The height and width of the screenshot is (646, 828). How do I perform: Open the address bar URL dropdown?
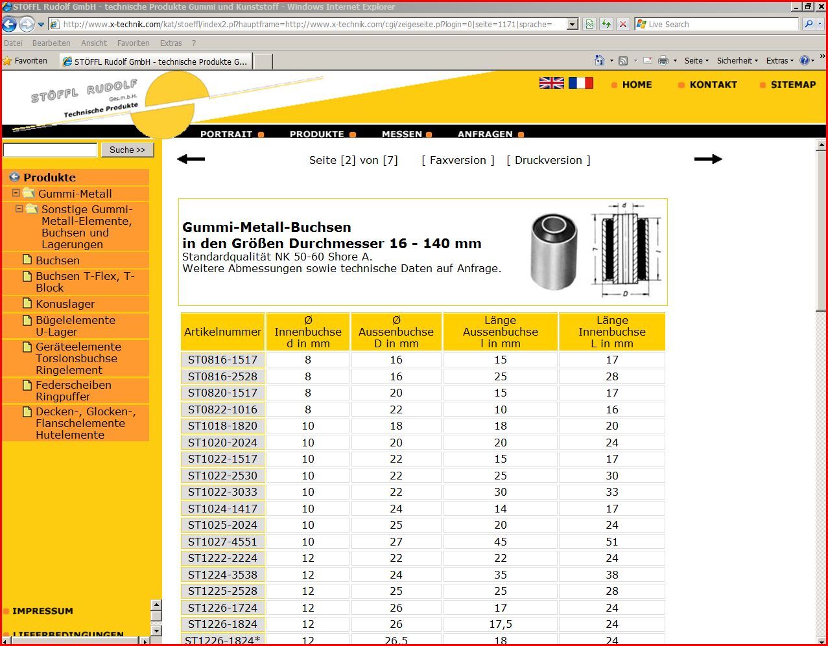(x=572, y=25)
